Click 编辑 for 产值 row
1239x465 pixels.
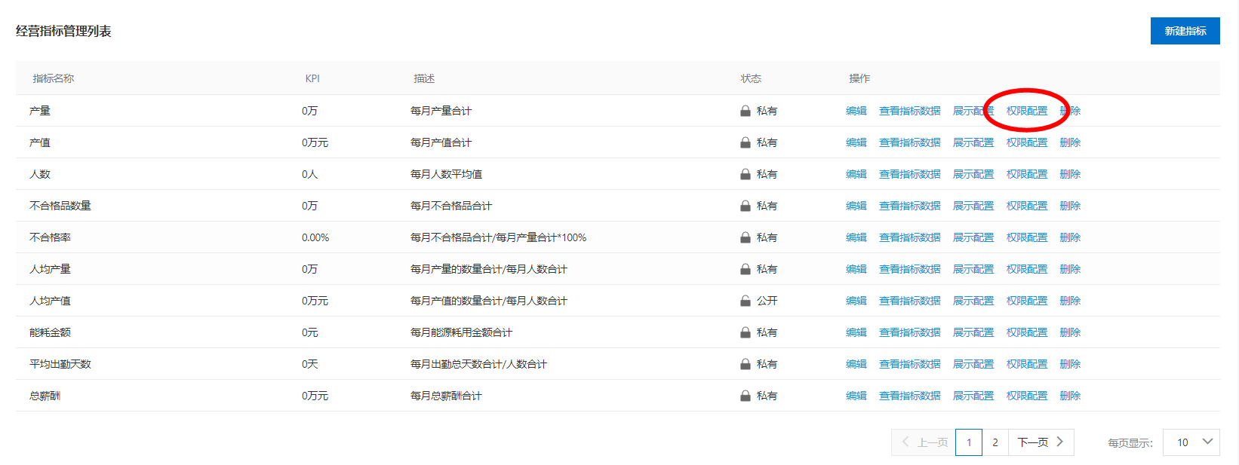(856, 142)
